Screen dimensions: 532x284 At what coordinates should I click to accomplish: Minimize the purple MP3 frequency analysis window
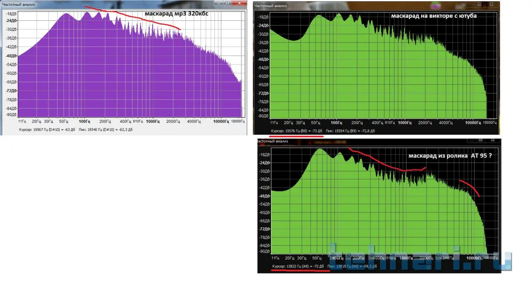218,3
